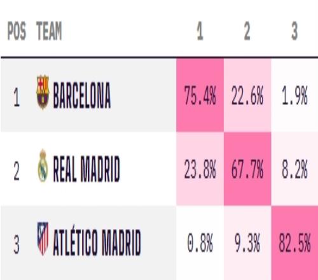Select column header 2
The width and height of the screenshot is (318, 280).
(x=247, y=31)
